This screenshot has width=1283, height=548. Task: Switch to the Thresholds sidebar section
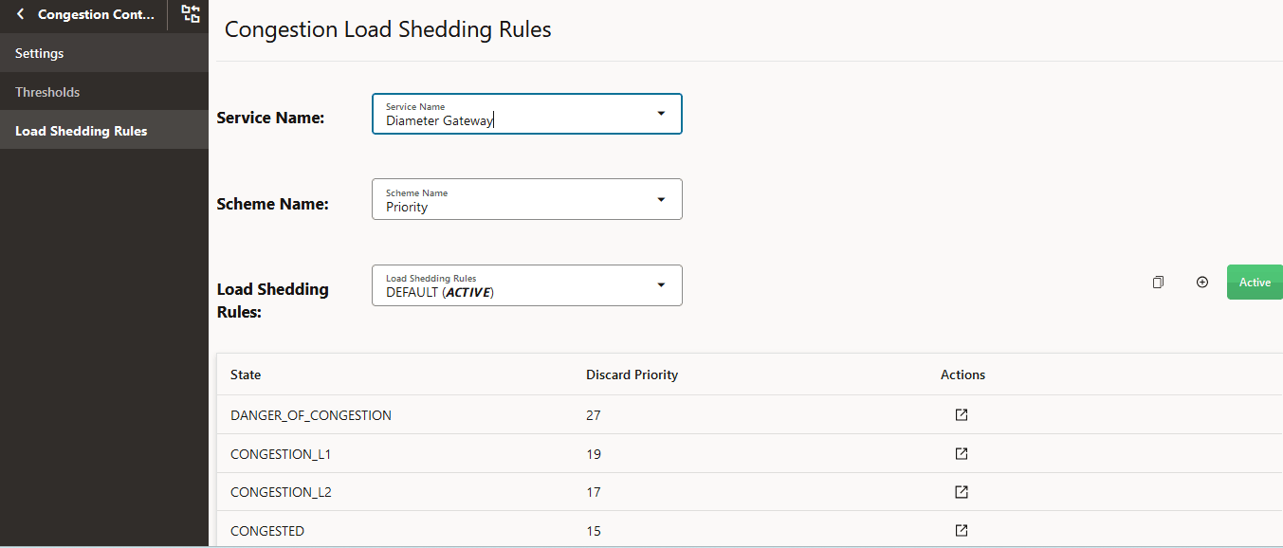coord(46,91)
